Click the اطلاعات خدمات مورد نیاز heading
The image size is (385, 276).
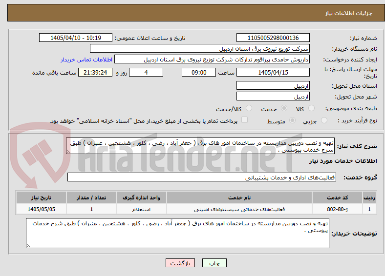tap(343, 161)
